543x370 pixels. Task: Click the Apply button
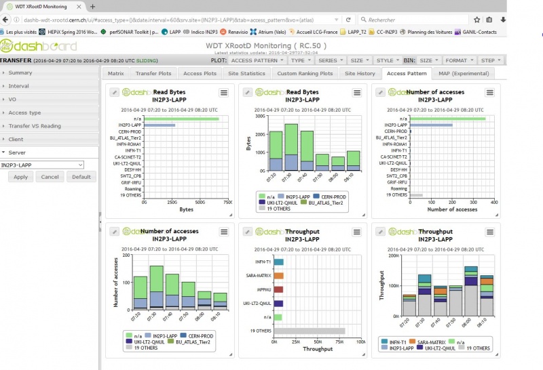pyautogui.click(x=21, y=177)
